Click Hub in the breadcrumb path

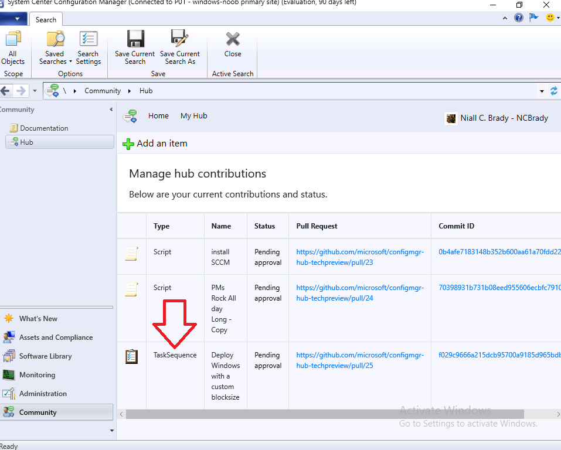click(x=146, y=91)
